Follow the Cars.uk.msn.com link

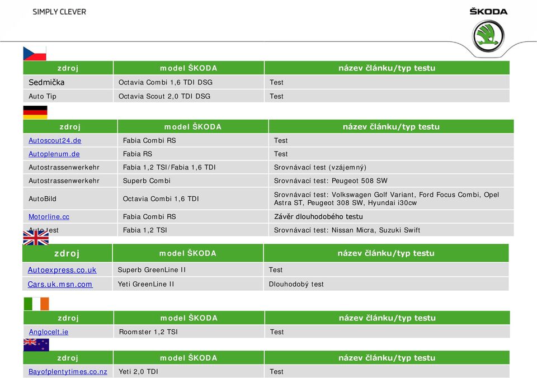pyautogui.click(x=60, y=284)
